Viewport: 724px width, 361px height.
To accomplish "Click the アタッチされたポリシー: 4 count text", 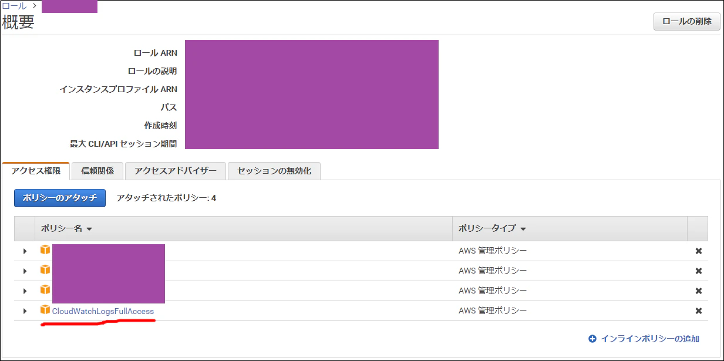I will coord(166,198).
